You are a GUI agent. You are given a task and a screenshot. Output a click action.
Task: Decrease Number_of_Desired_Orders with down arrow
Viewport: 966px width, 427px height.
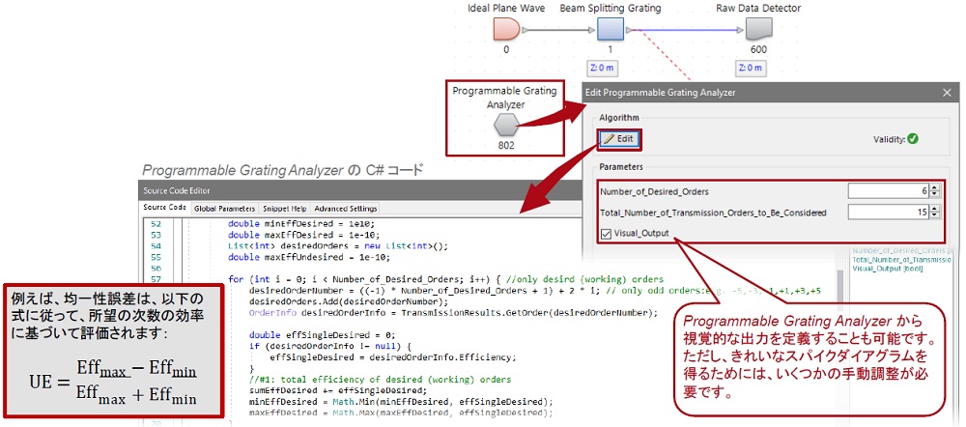tap(935, 195)
